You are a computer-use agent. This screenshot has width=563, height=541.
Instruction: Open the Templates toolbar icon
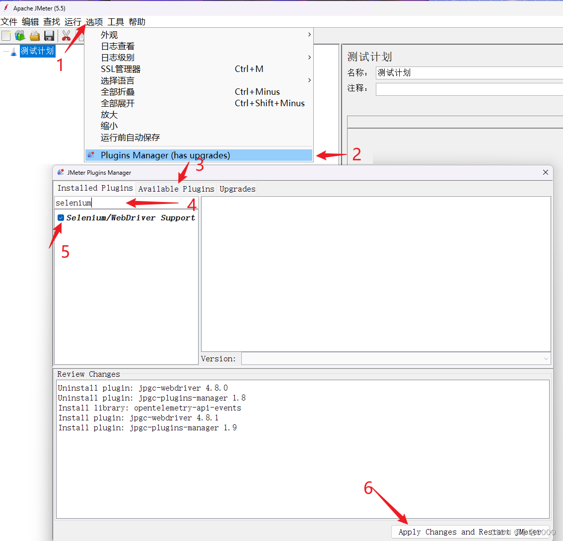point(20,36)
